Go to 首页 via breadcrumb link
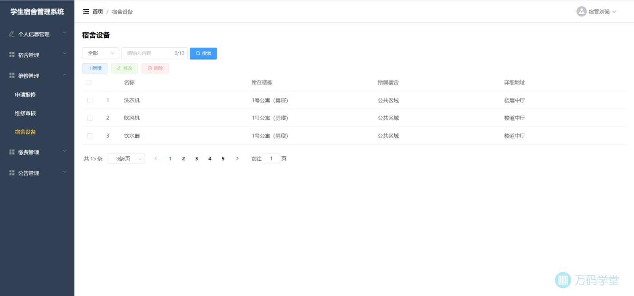The image size is (634, 296). tap(97, 12)
